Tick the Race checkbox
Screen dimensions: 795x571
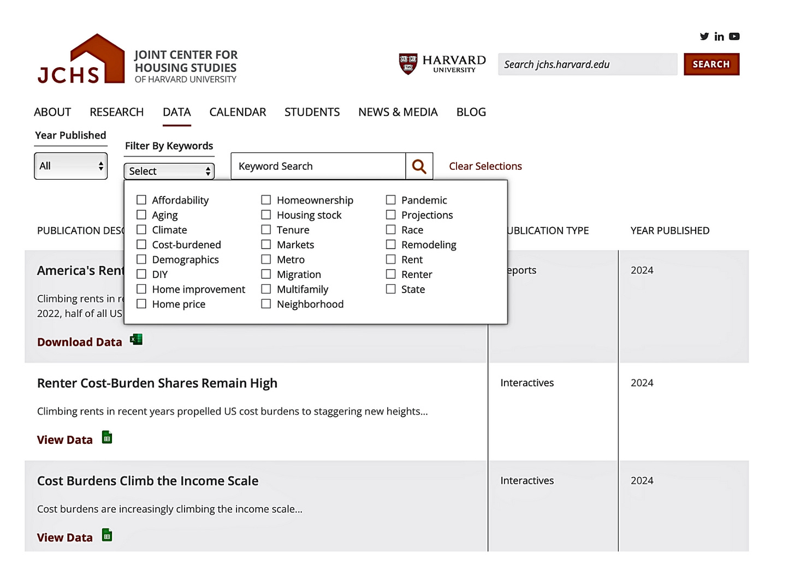point(391,229)
